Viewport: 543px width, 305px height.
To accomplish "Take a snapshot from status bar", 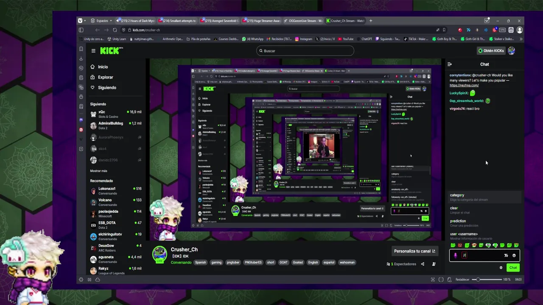I will pos(433,280).
